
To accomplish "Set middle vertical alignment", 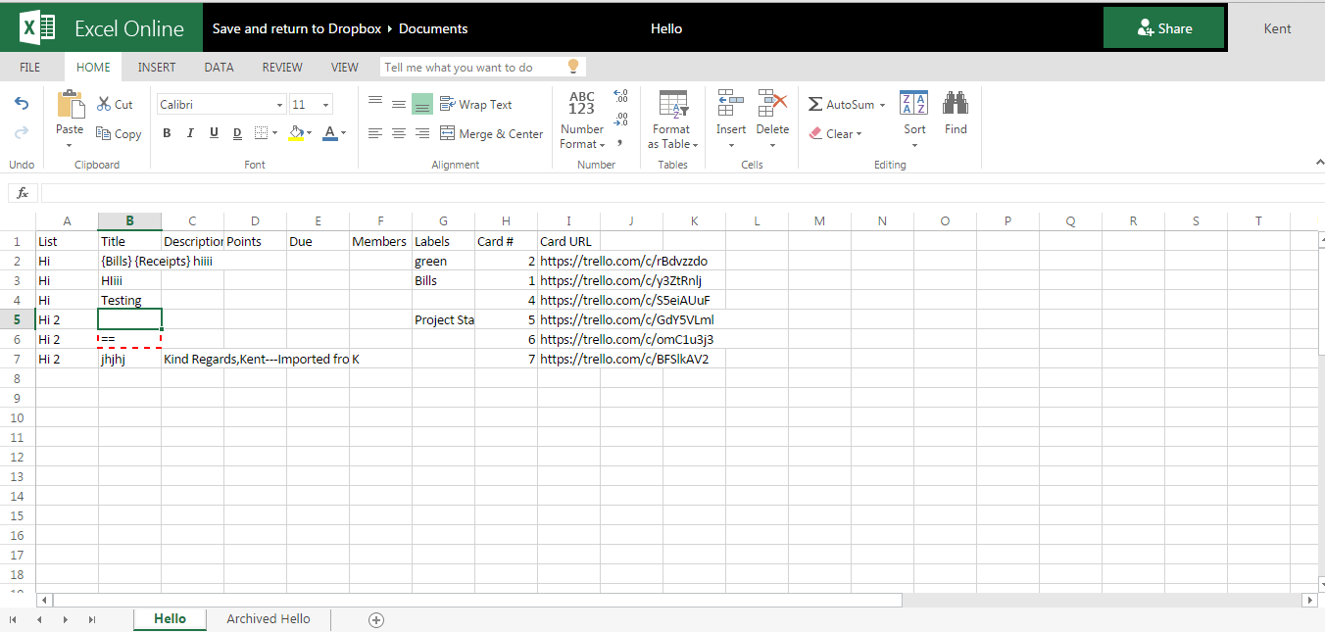I will (x=399, y=104).
